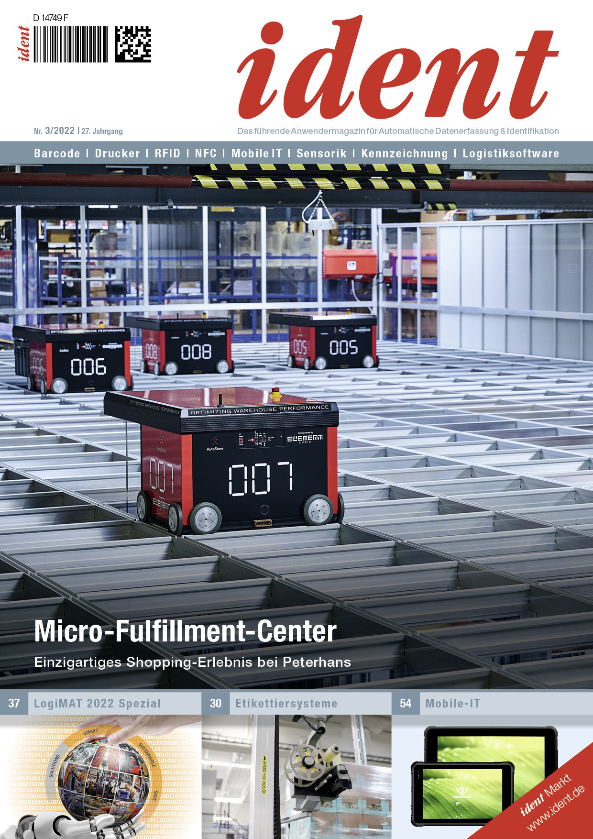Click the 'www.ident.de' link in red corner
The height and width of the screenshot is (839, 593).
click(x=556, y=808)
